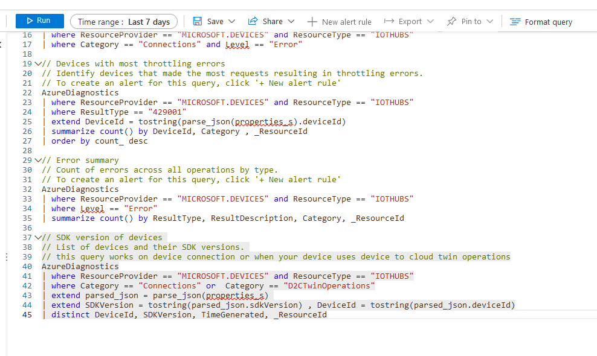Image resolution: width=597 pixels, height=356 pixels.
Task: Click the plus icon for New alert rule
Action: (312, 22)
